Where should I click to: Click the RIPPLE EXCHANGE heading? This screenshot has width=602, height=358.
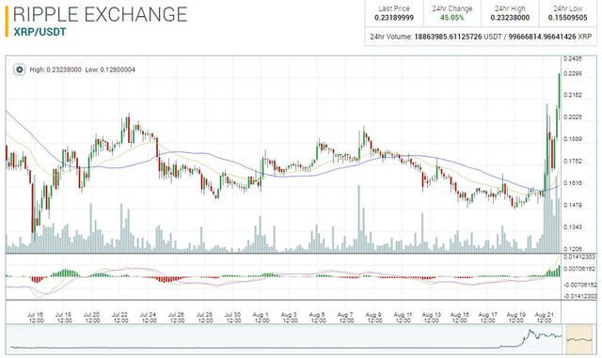(x=101, y=14)
